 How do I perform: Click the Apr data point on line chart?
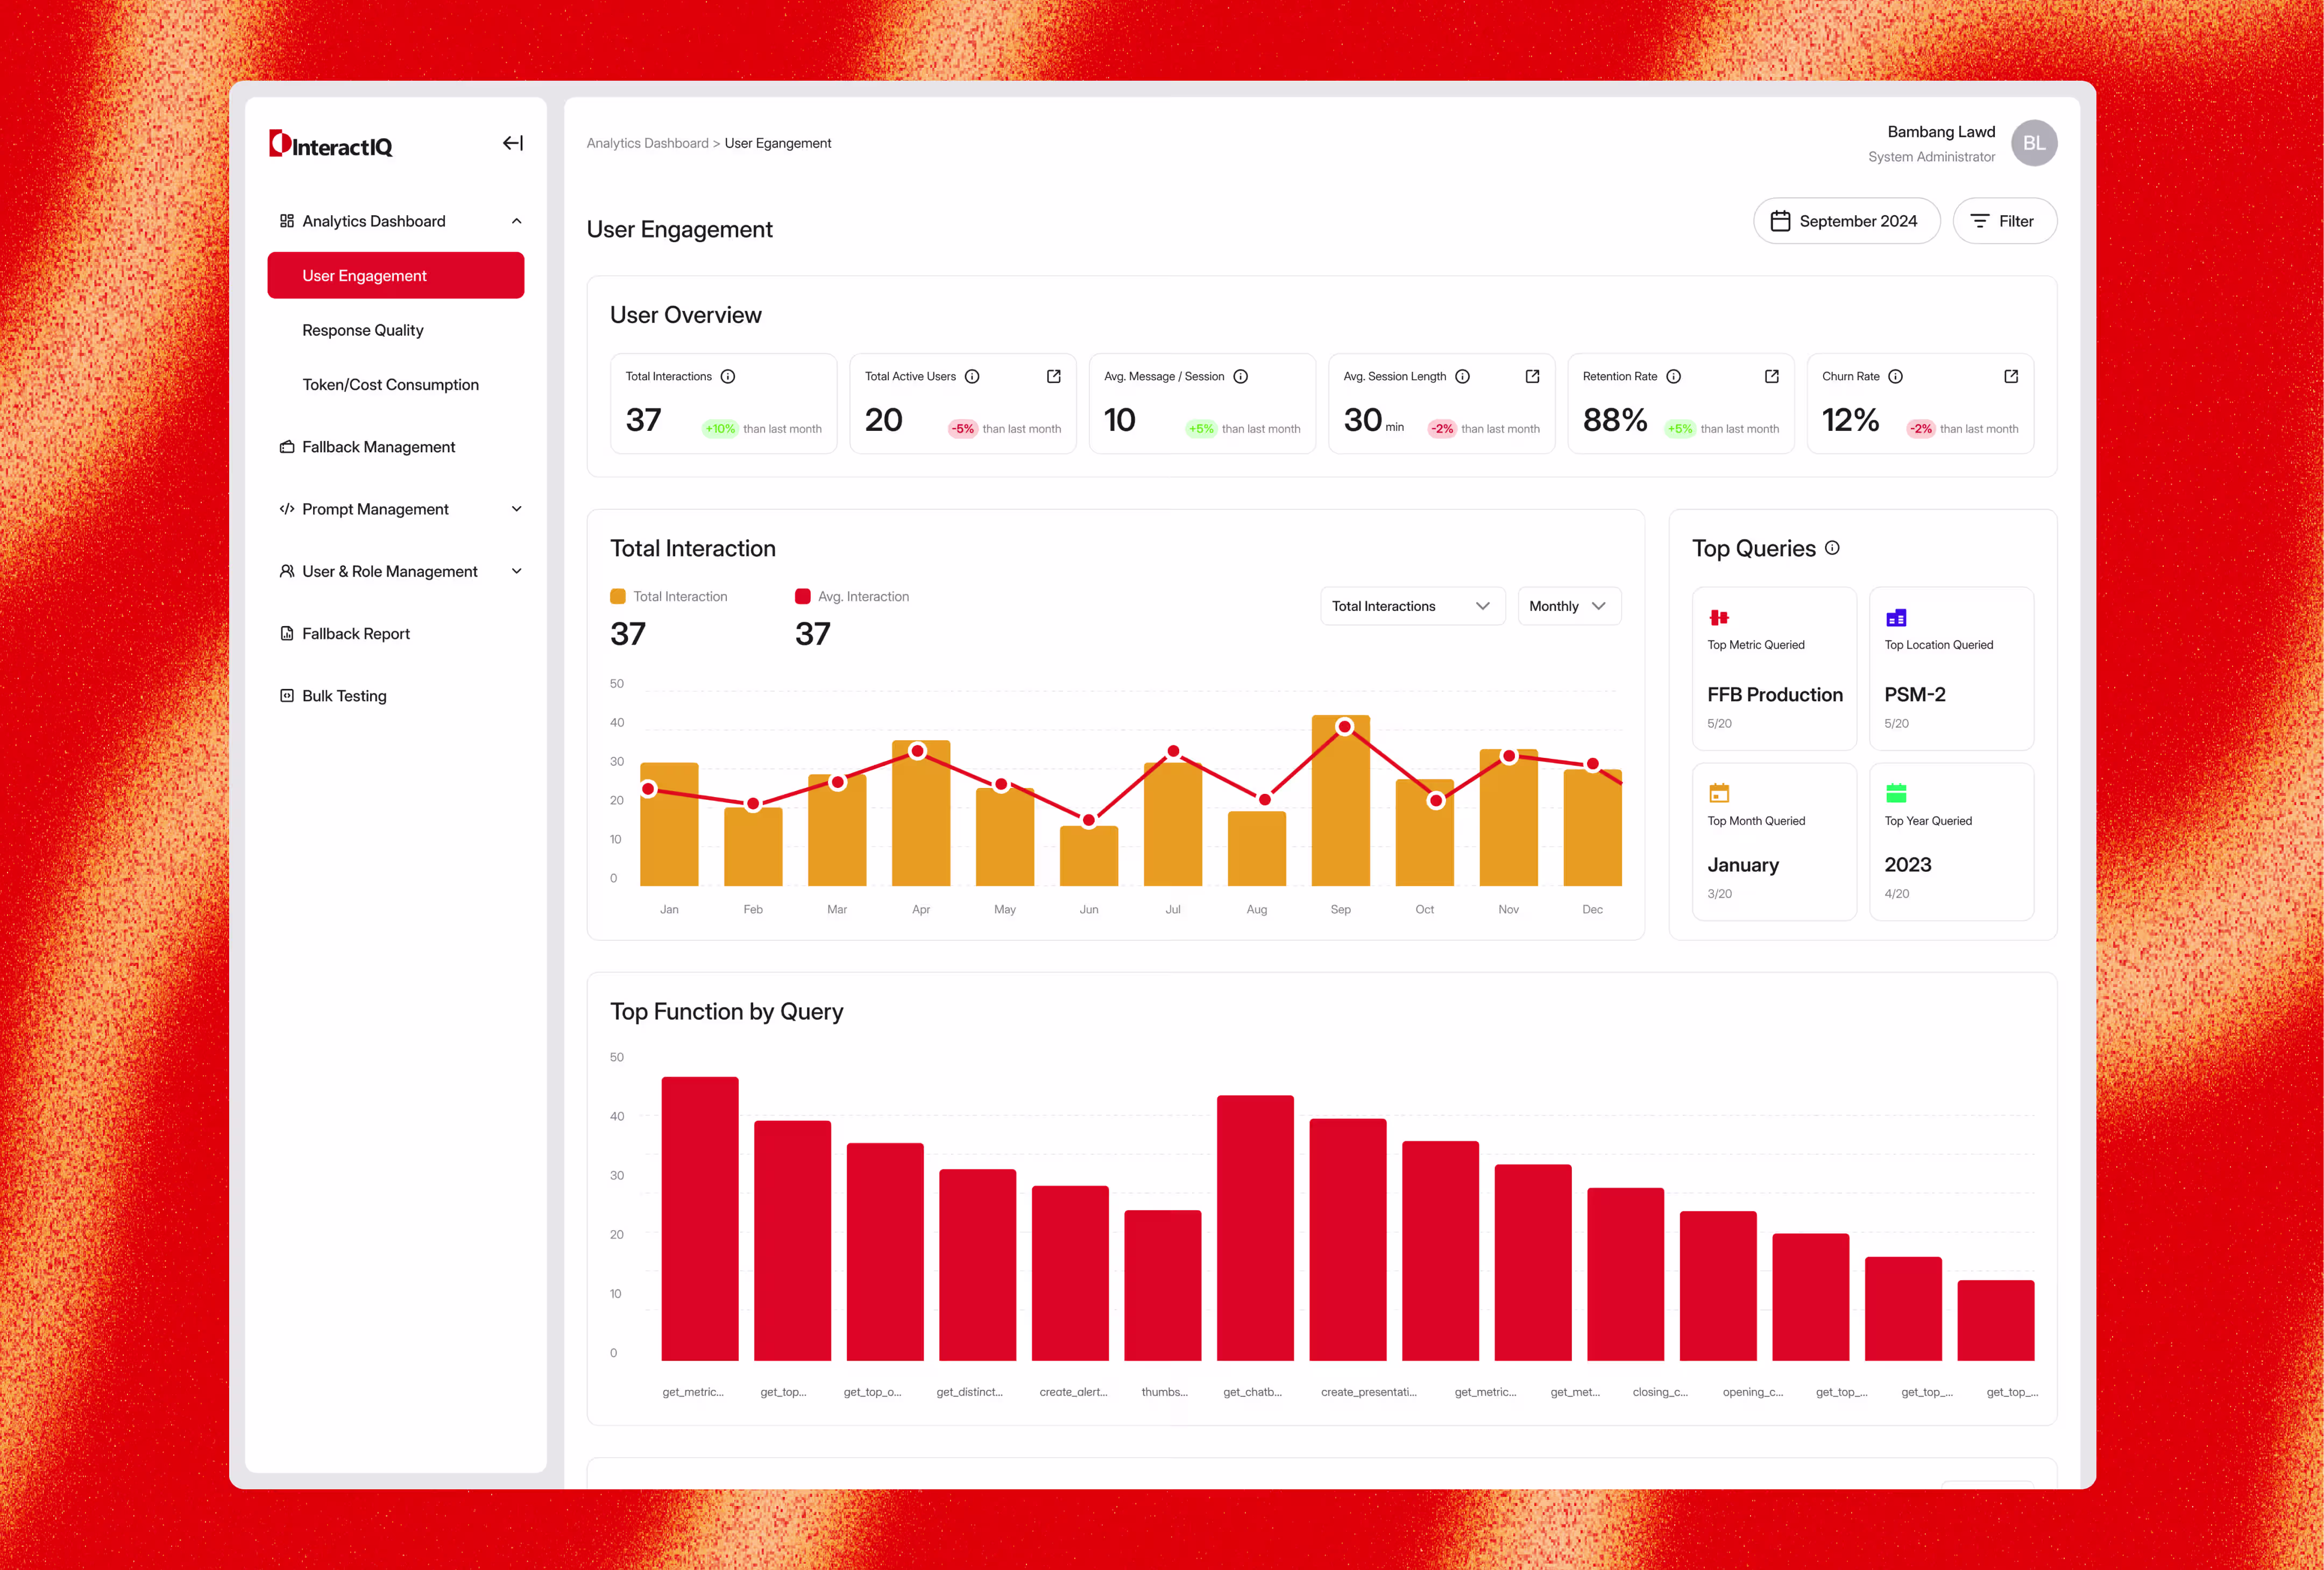click(917, 750)
